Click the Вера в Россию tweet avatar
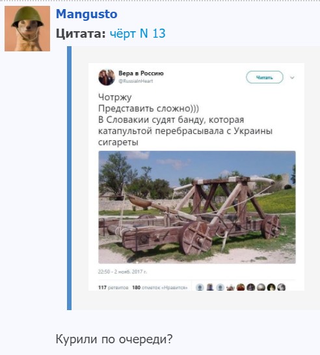Image resolution: width=320 pixels, height=355 pixels. click(x=107, y=77)
